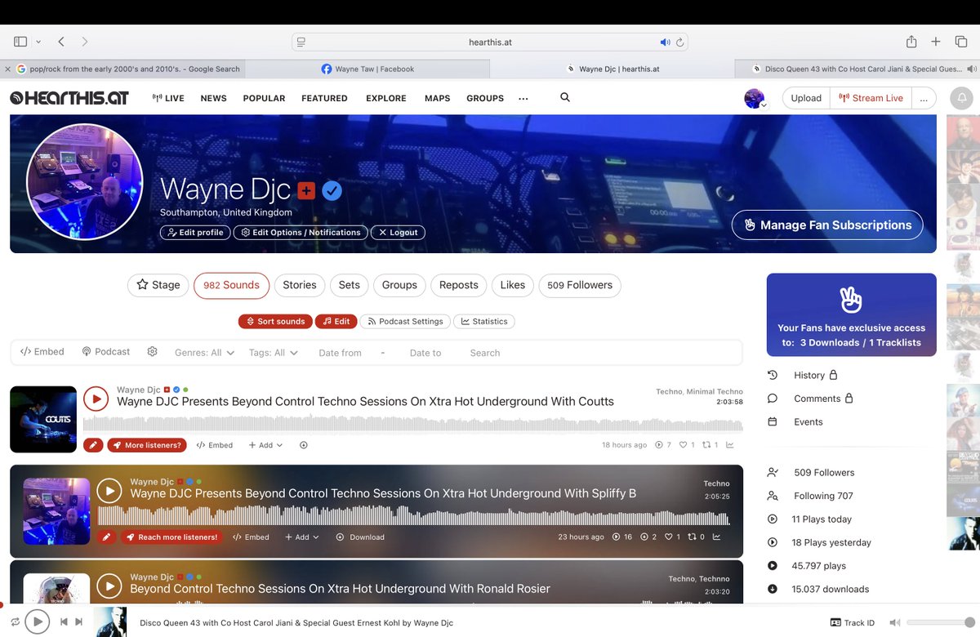This screenshot has width=980, height=637.
Task: Mute the Safari tab audio in address bar
Action: pos(665,42)
